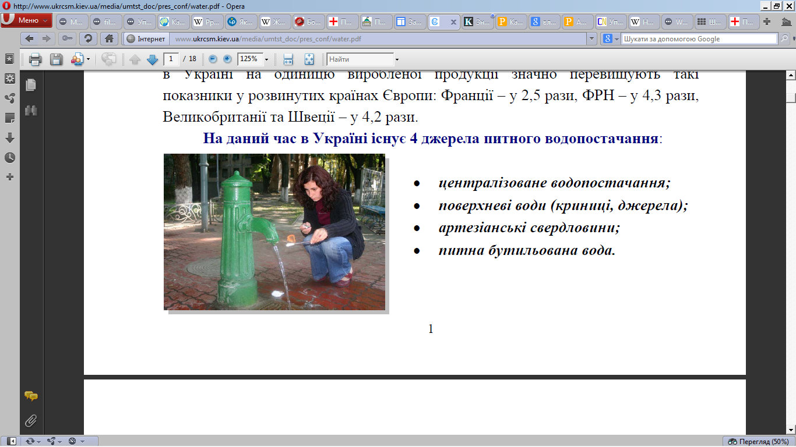Zoom in with the plus button
Viewport: 796px width, 447px height.
(227, 59)
